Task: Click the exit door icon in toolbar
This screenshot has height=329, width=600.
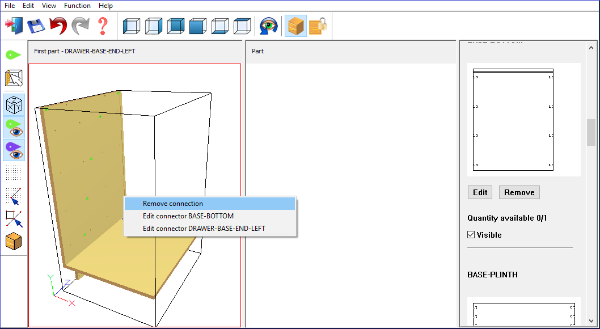Action: coord(14,26)
